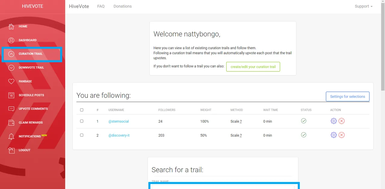Click Settings for selections button
The width and height of the screenshot is (385, 189).
347,97
